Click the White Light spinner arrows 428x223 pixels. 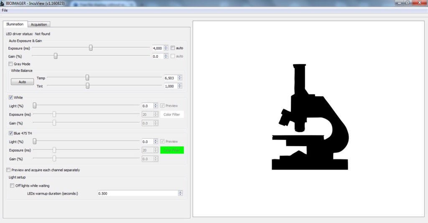pos(155,106)
